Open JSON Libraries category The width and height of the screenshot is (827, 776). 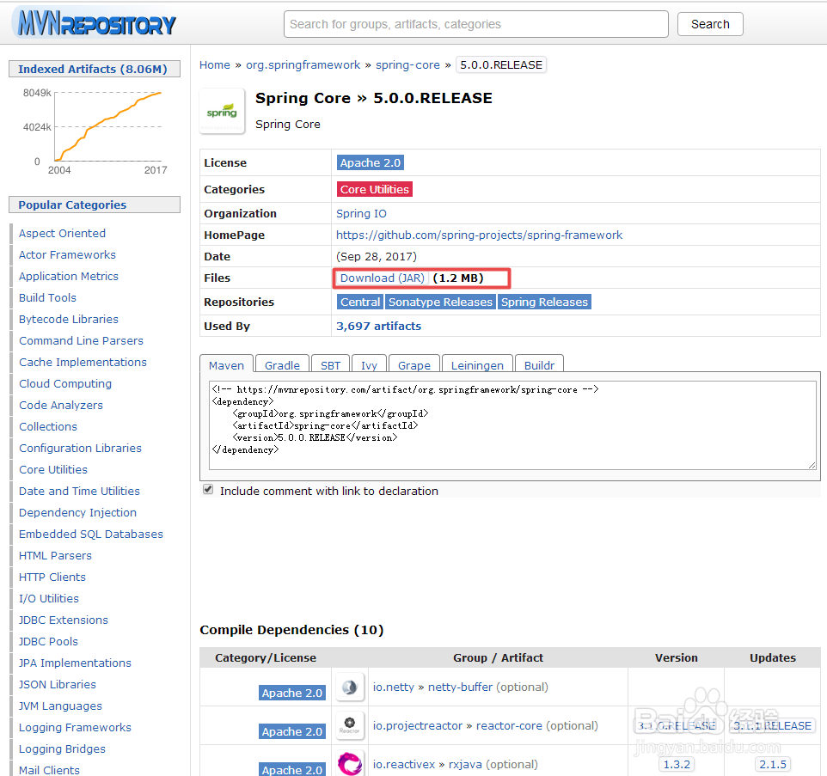click(58, 685)
